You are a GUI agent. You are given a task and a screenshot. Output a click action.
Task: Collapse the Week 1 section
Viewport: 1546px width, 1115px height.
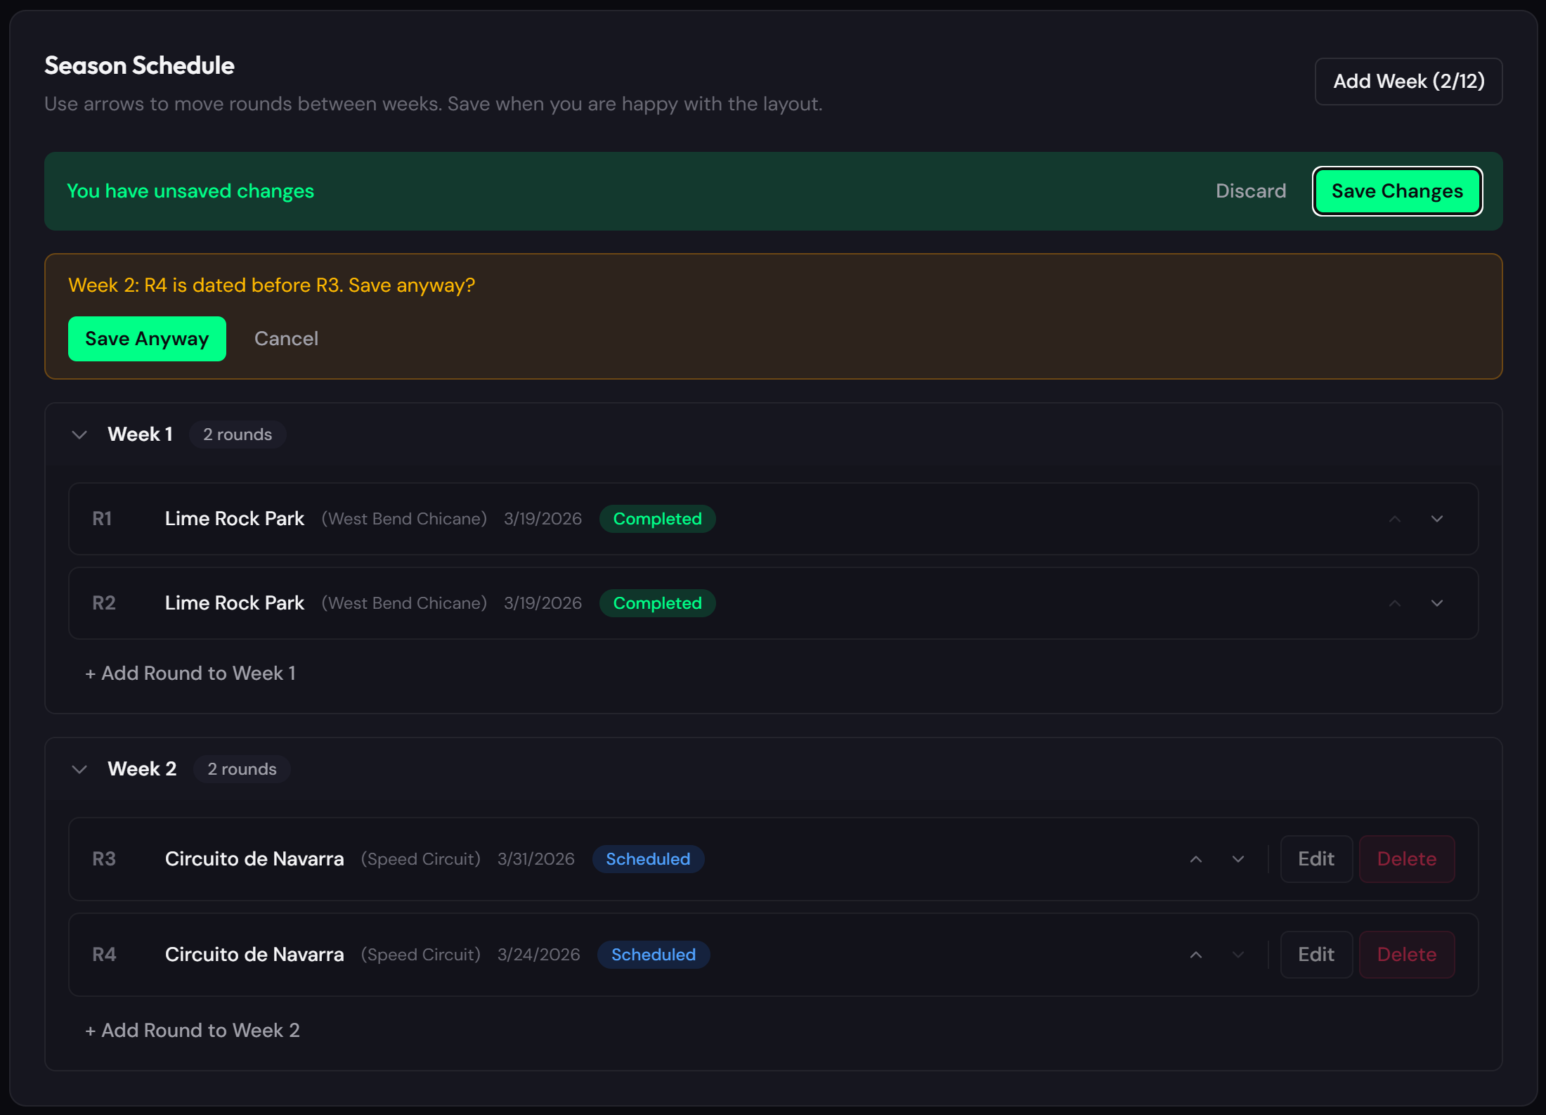79,434
